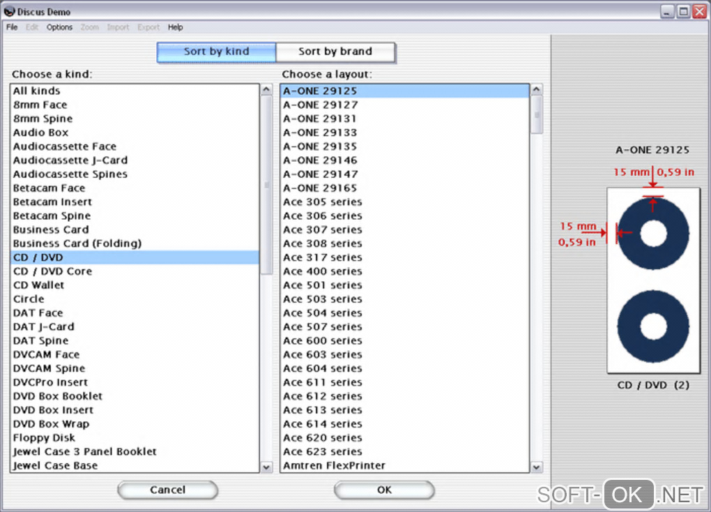Open the Help menu

tap(176, 27)
